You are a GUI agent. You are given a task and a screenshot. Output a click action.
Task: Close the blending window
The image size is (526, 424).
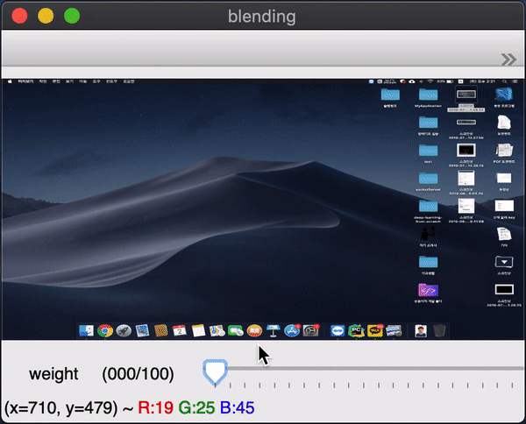19,16
